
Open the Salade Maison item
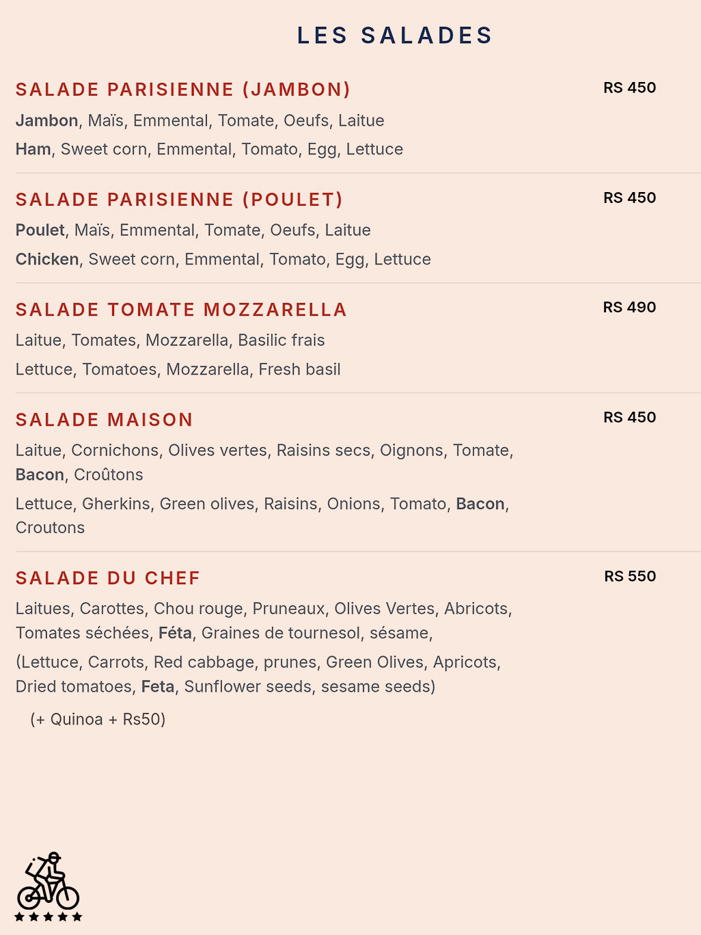pyautogui.click(x=104, y=420)
